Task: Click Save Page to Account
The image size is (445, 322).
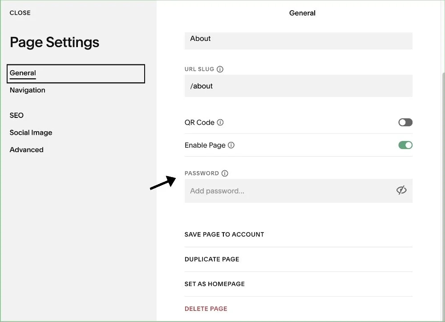Action: pyautogui.click(x=224, y=235)
